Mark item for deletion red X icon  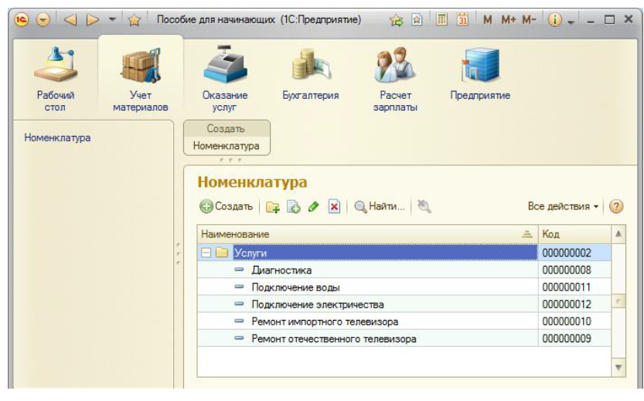click(334, 206)
